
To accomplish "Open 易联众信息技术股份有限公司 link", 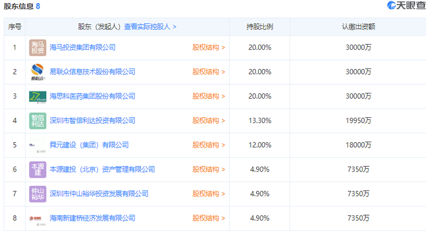I will [x=92, y=72].
